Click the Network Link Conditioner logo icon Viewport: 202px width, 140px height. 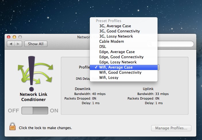35,73
